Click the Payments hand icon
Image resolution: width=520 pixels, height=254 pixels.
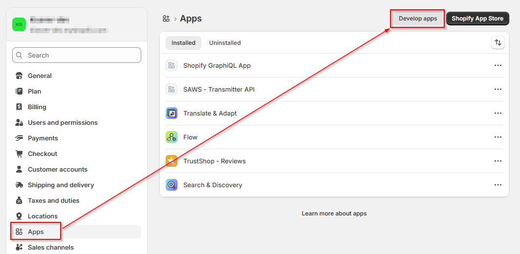click(x=19, y=138)
